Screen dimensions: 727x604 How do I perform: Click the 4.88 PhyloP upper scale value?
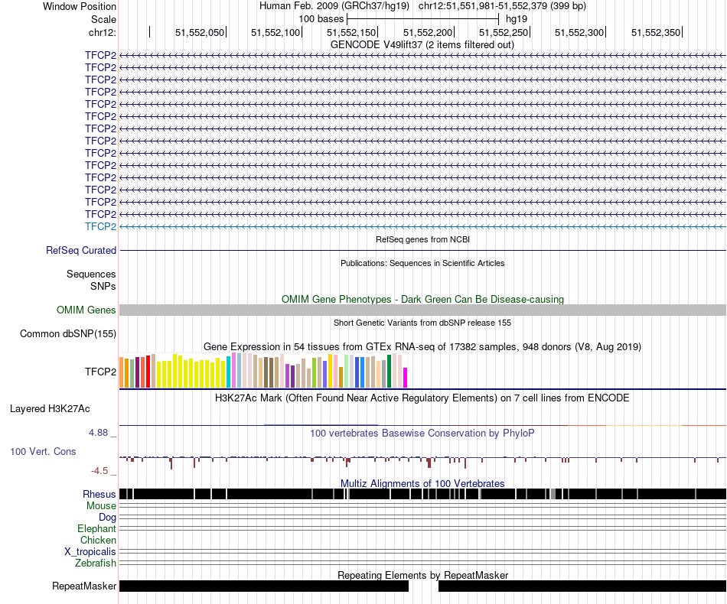(98, 433)
